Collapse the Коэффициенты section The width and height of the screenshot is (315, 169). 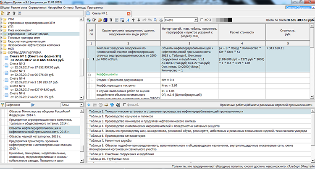[89, 75]
